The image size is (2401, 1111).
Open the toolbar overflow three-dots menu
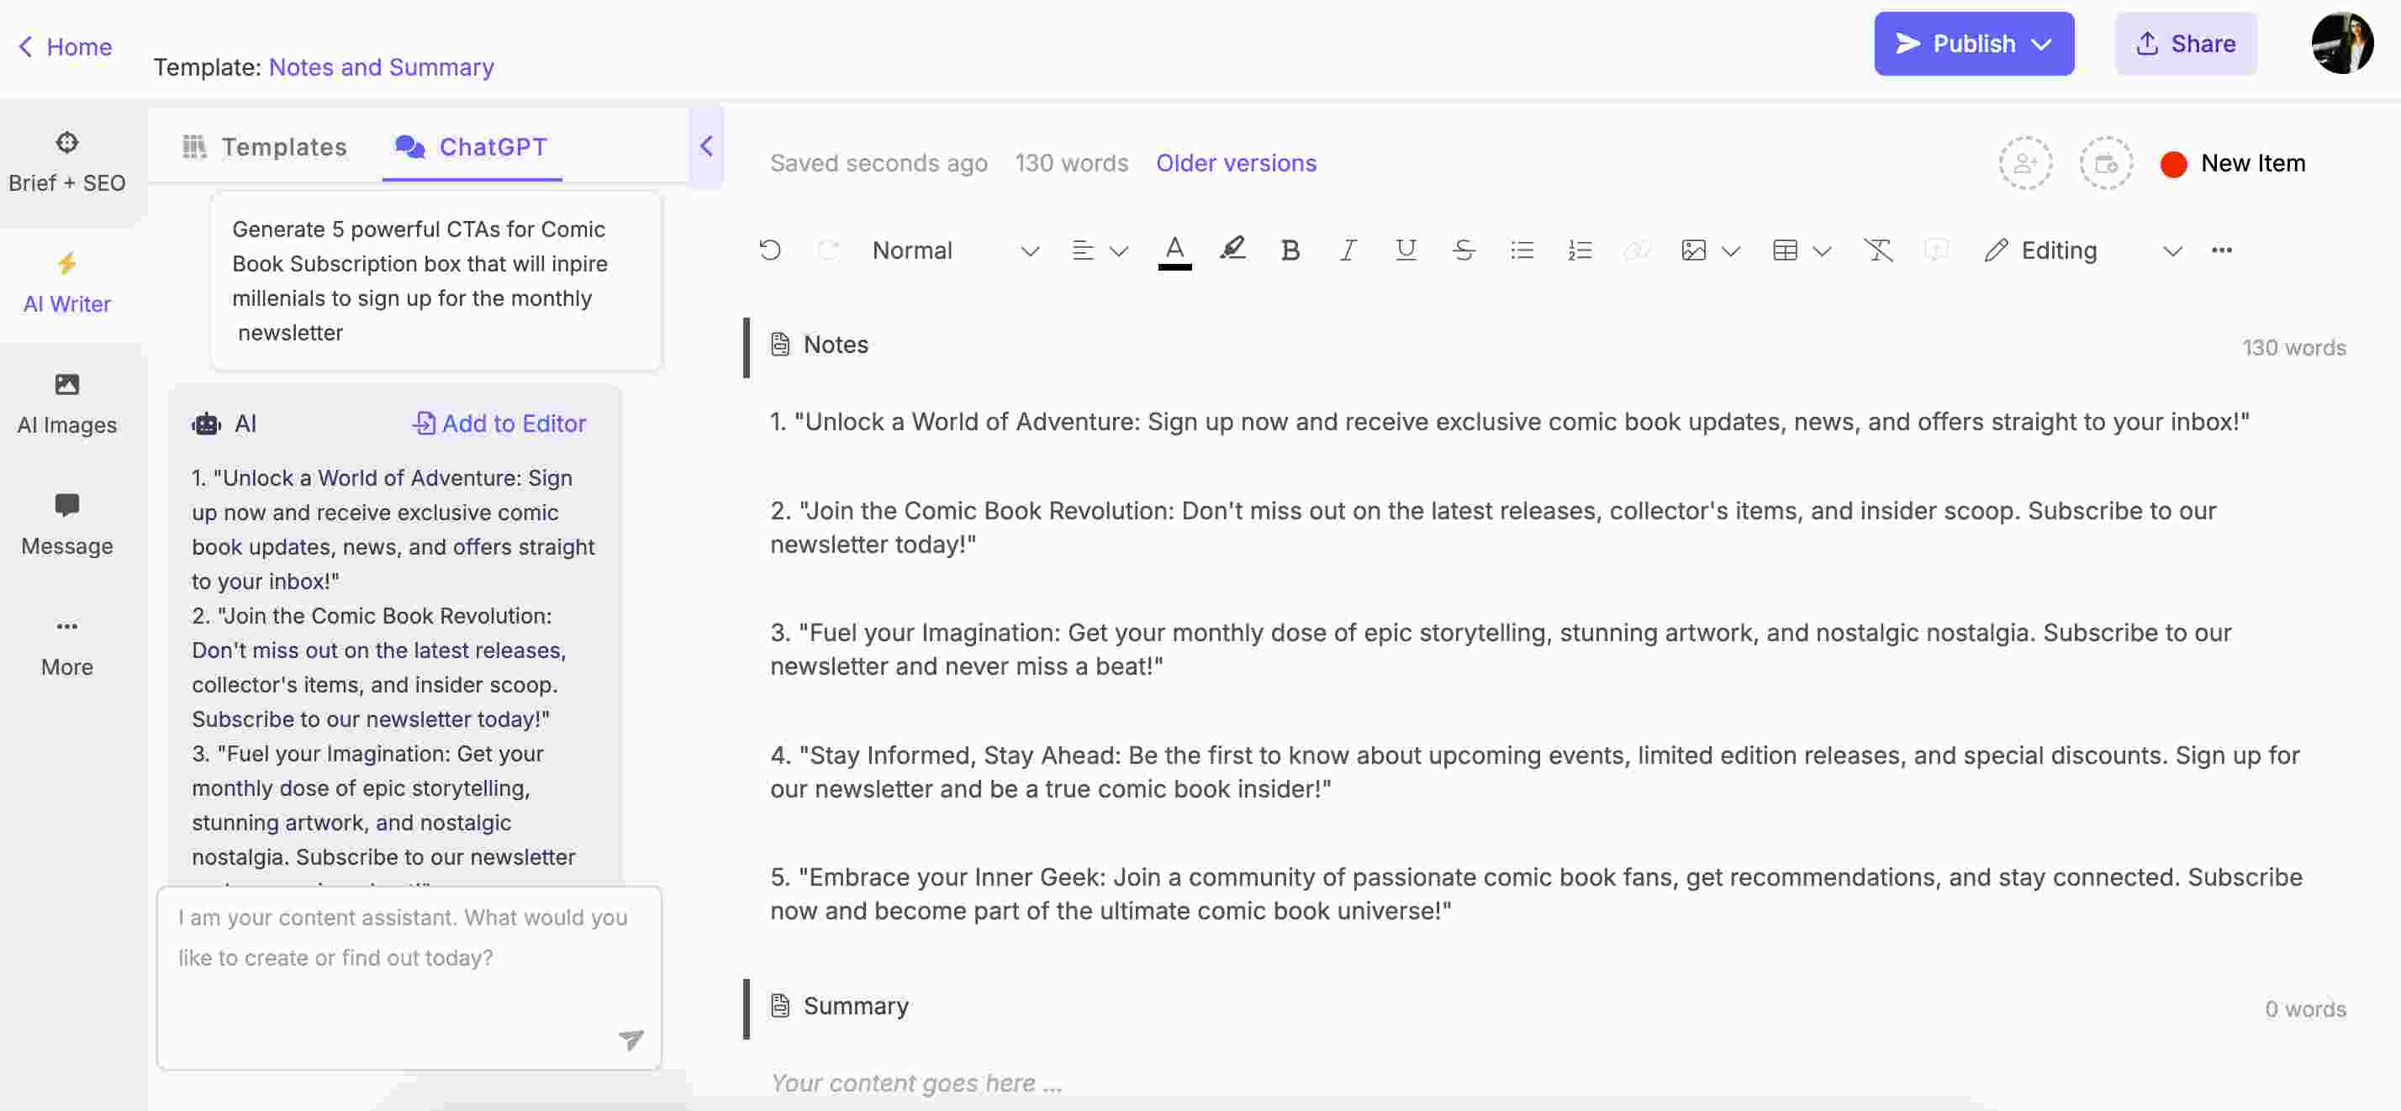point(2221,250)
